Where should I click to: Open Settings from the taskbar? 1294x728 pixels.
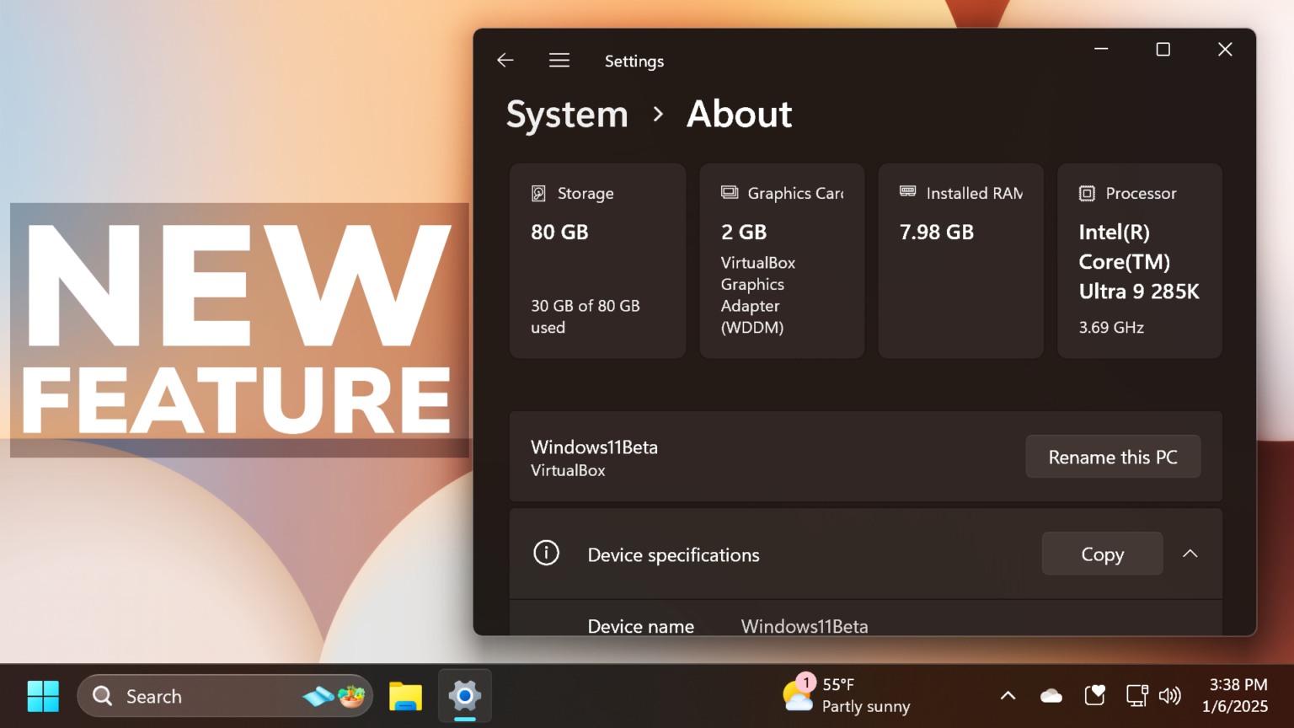coord(464,695)
